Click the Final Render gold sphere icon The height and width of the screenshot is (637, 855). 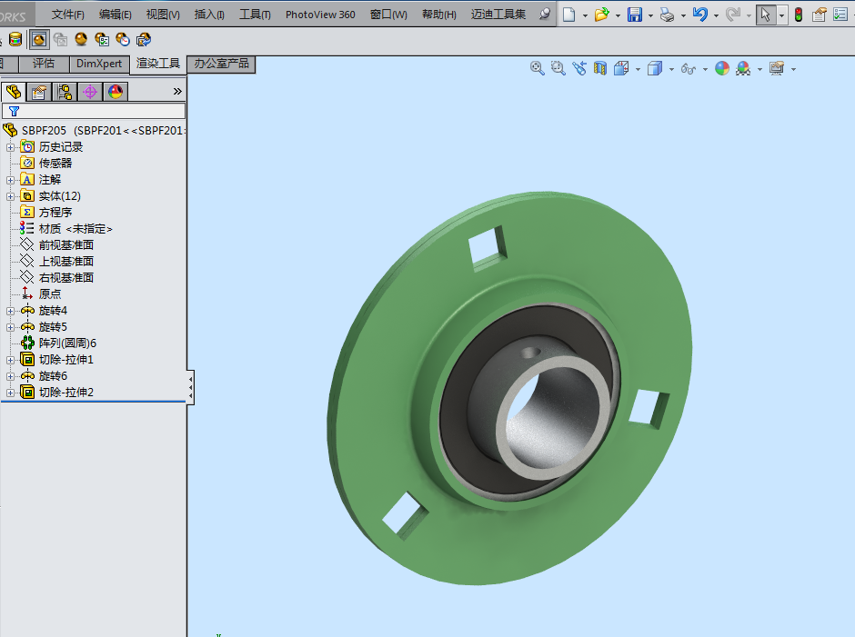[81, 39]
